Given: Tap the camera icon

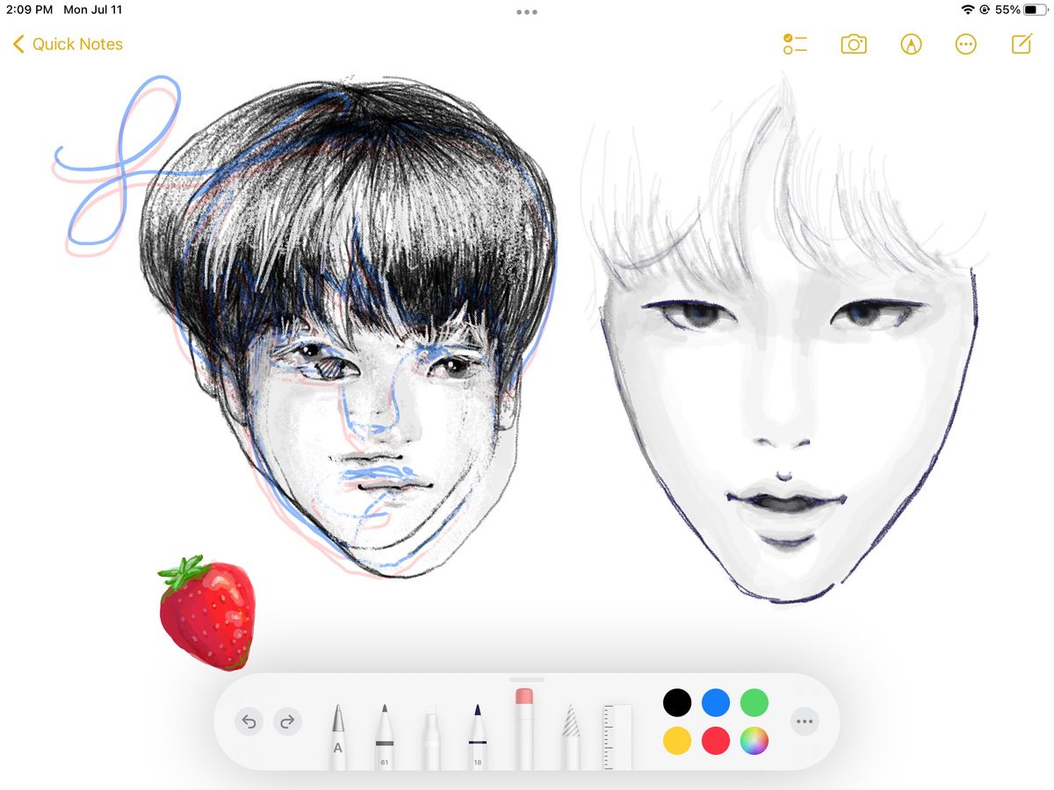Looking at the screenshot, I should click(854, 44).
